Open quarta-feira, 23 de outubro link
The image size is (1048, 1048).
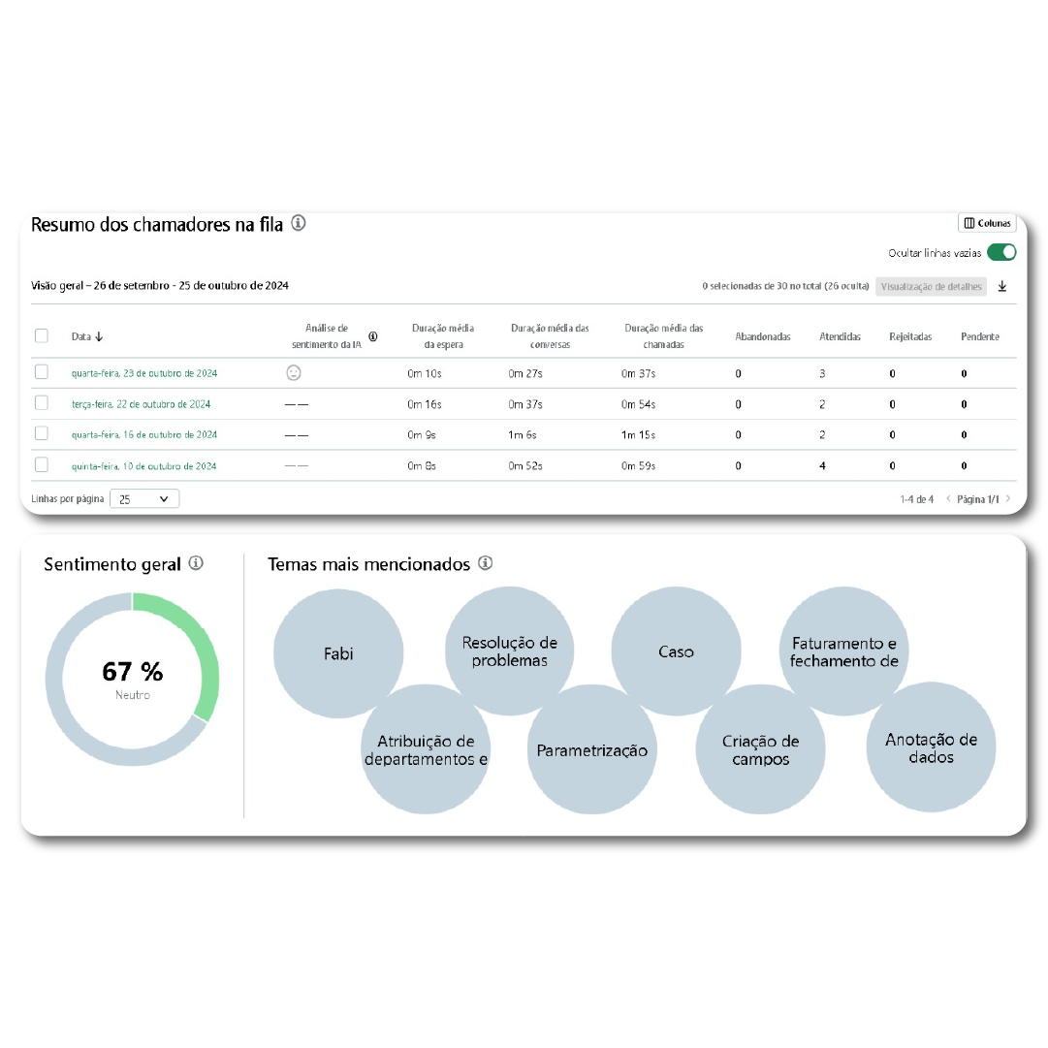point(143,373)
